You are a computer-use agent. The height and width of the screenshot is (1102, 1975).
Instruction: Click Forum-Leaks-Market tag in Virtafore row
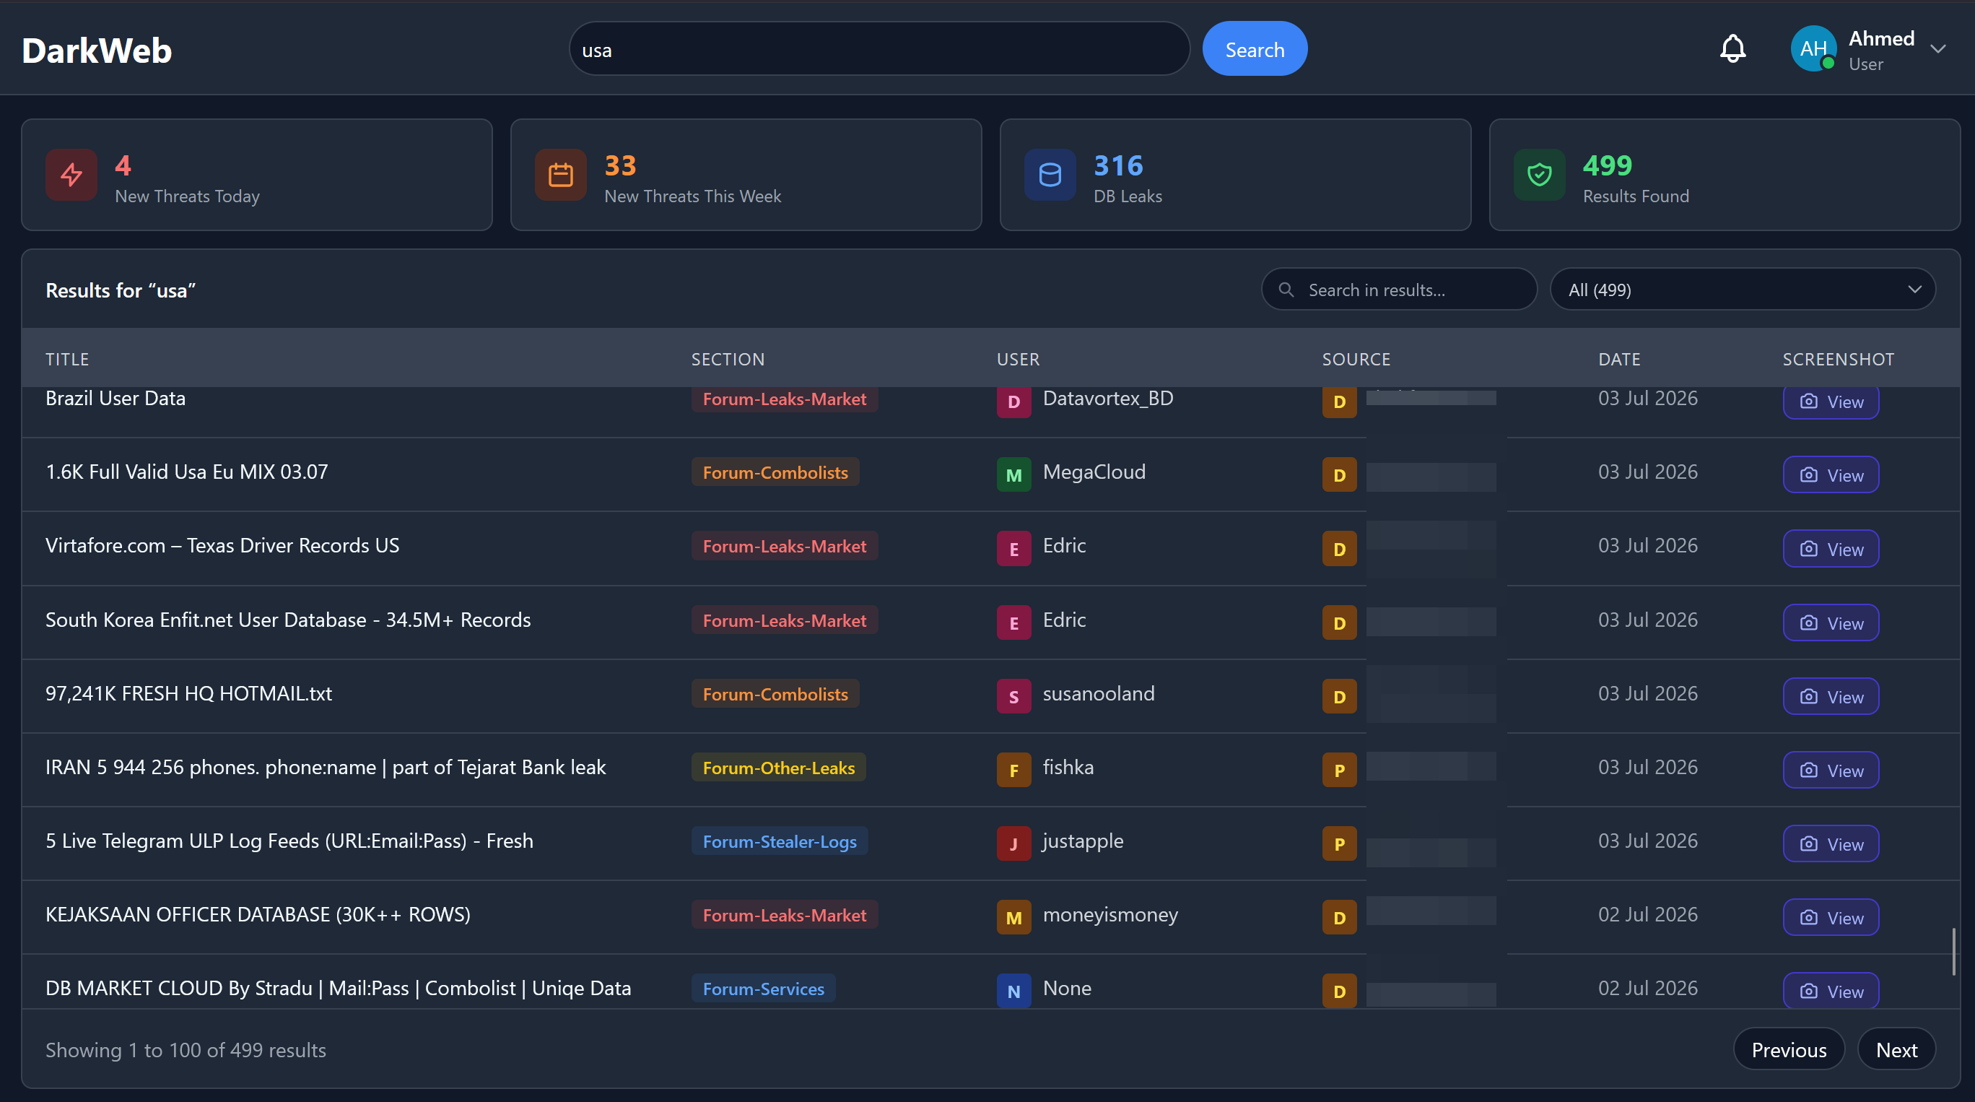[785, 546]
